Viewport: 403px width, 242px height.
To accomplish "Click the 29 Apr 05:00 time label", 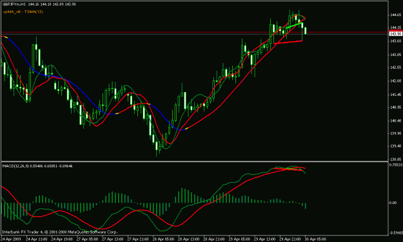I will [x=239, y=239].
